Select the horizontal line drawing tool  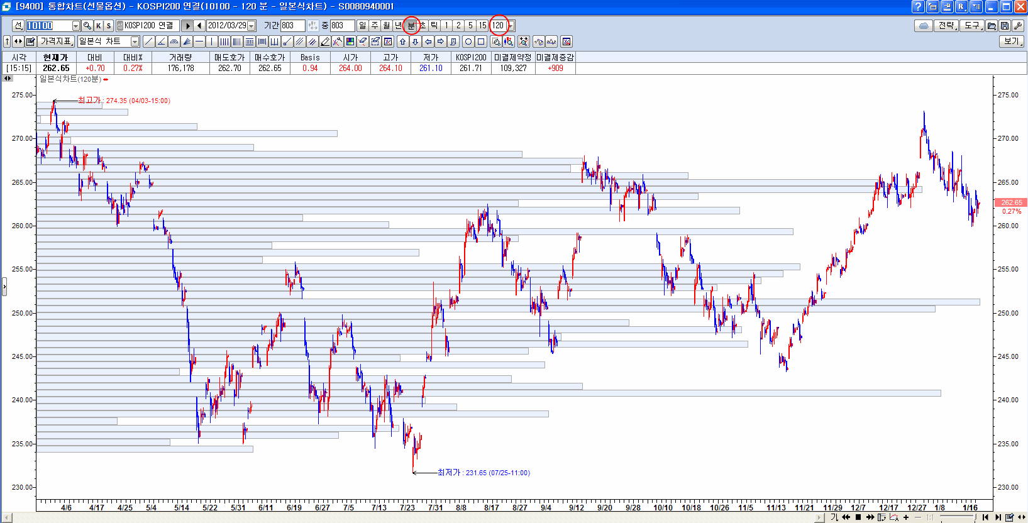(199, 41)
